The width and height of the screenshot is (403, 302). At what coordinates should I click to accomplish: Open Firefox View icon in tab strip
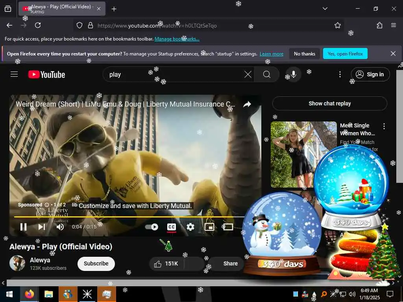point(8,9)
